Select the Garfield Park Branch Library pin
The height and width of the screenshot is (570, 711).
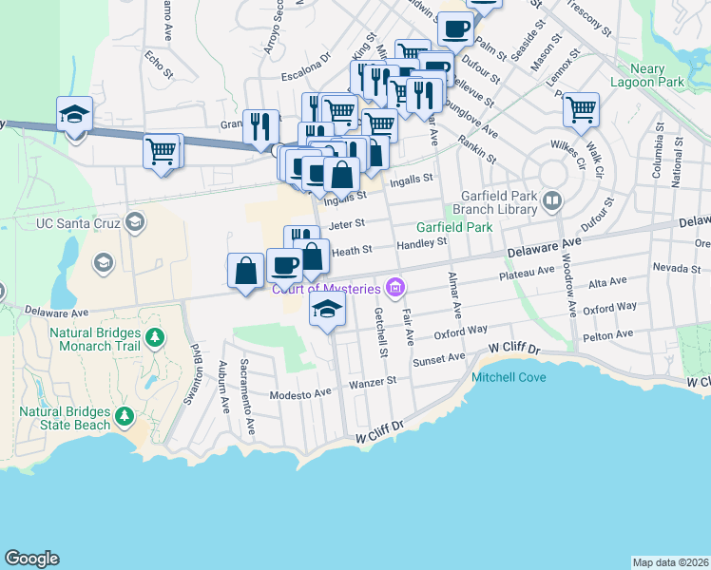click(x=551, y=200)
